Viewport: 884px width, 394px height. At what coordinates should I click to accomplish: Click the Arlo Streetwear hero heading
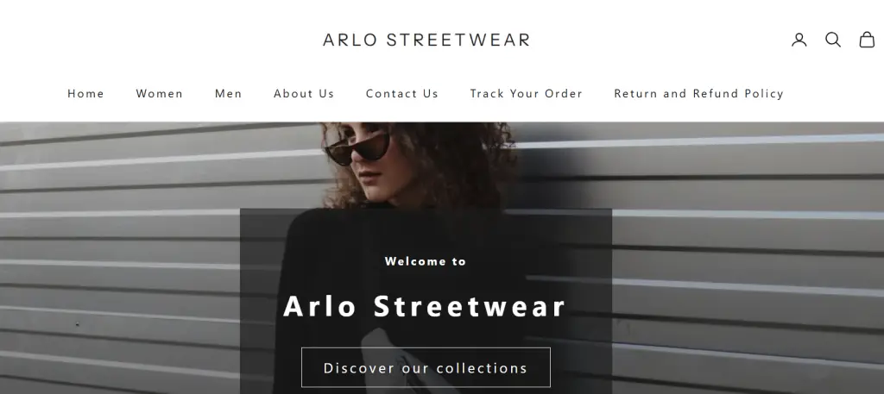point(425,306)
